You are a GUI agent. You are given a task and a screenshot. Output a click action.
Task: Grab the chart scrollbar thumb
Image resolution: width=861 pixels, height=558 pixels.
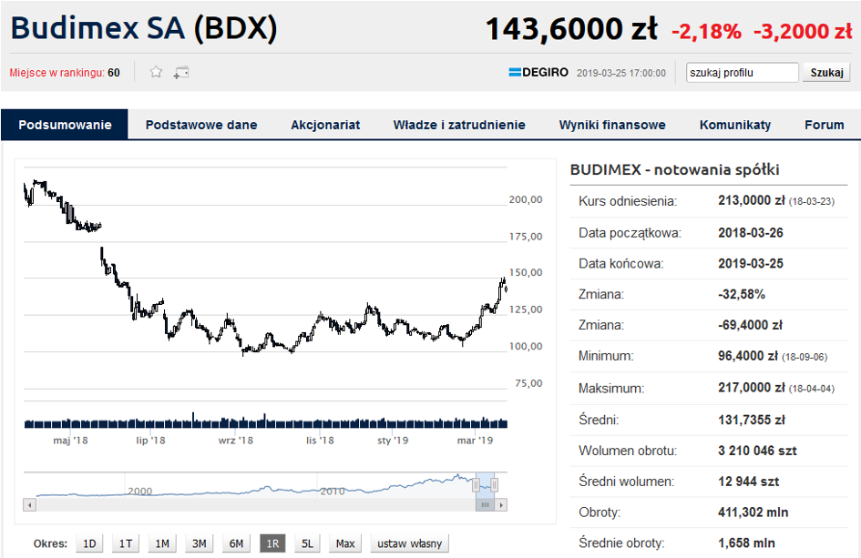(485, 505)
